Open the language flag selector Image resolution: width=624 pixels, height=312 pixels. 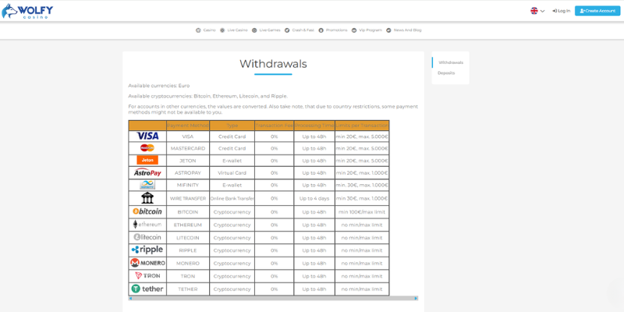(537, 11)
